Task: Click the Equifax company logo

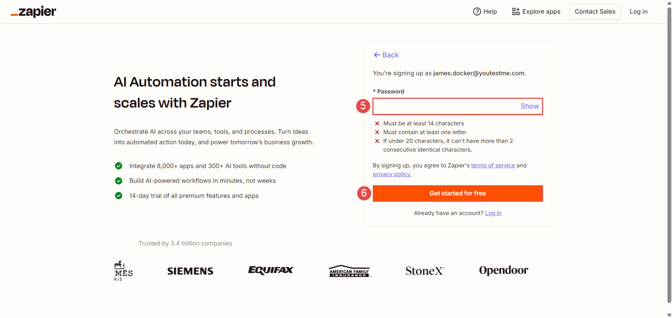Action: point(270,270)
